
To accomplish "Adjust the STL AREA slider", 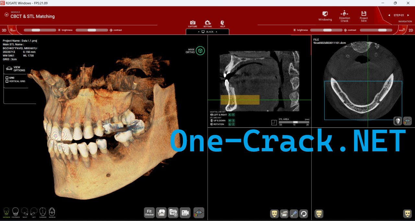I will coord(295,122).
